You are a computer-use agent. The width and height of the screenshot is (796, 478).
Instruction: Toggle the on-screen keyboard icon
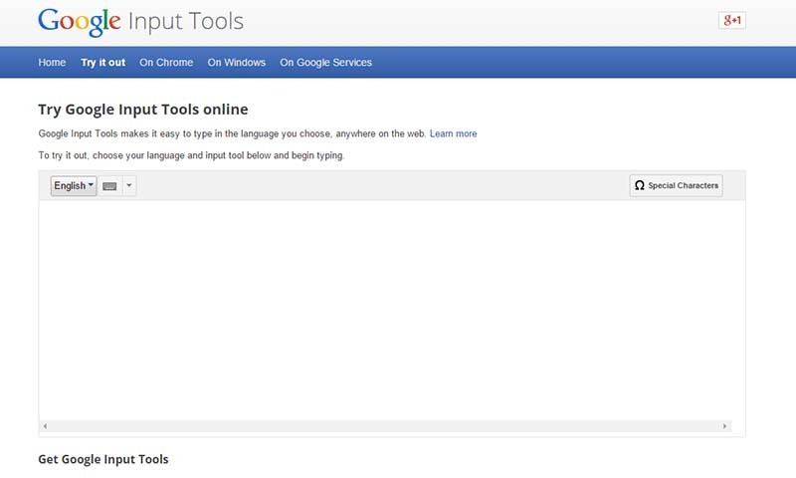click(x=109, y=186)
